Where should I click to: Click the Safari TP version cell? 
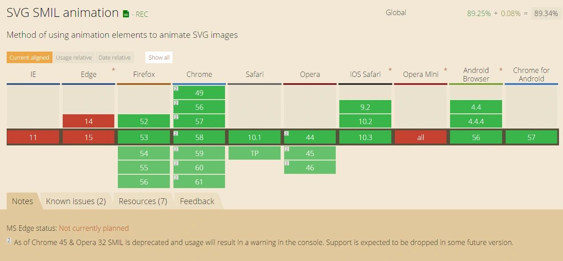pos(254,153)
